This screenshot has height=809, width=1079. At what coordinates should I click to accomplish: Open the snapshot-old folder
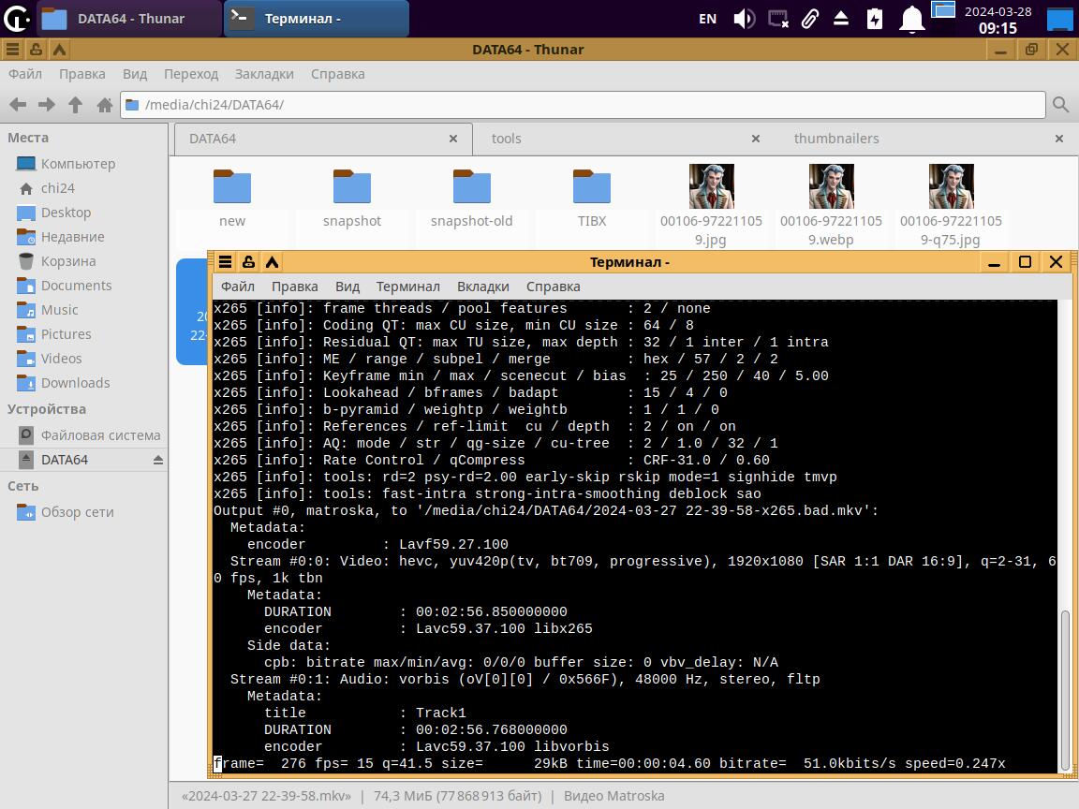pyautogui.click(x=471, y=197)
